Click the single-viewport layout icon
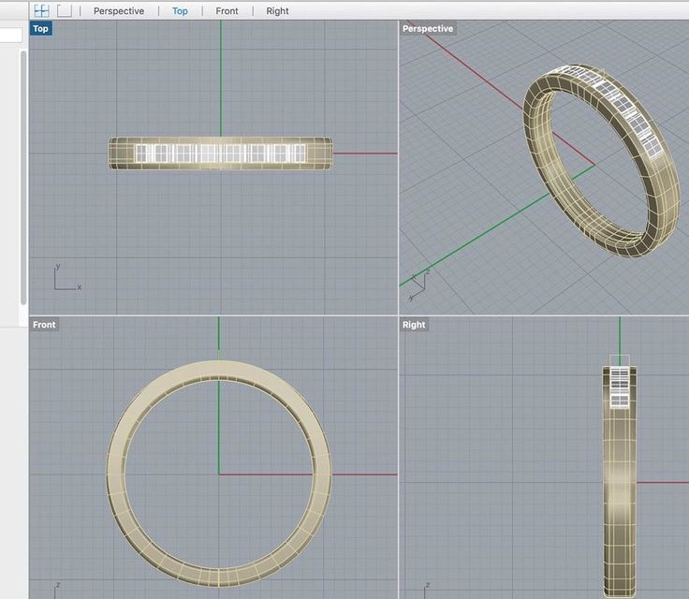This screenshot has height=599, width=689. [x=64, y=11]
